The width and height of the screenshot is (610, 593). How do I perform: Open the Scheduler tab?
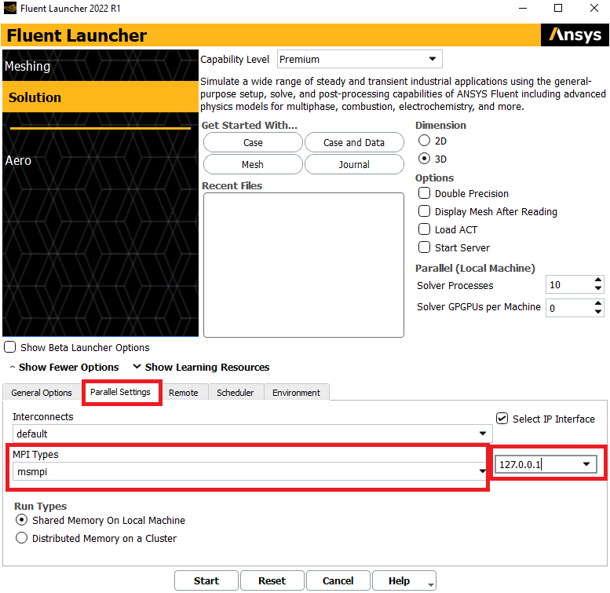pos(235,393)
